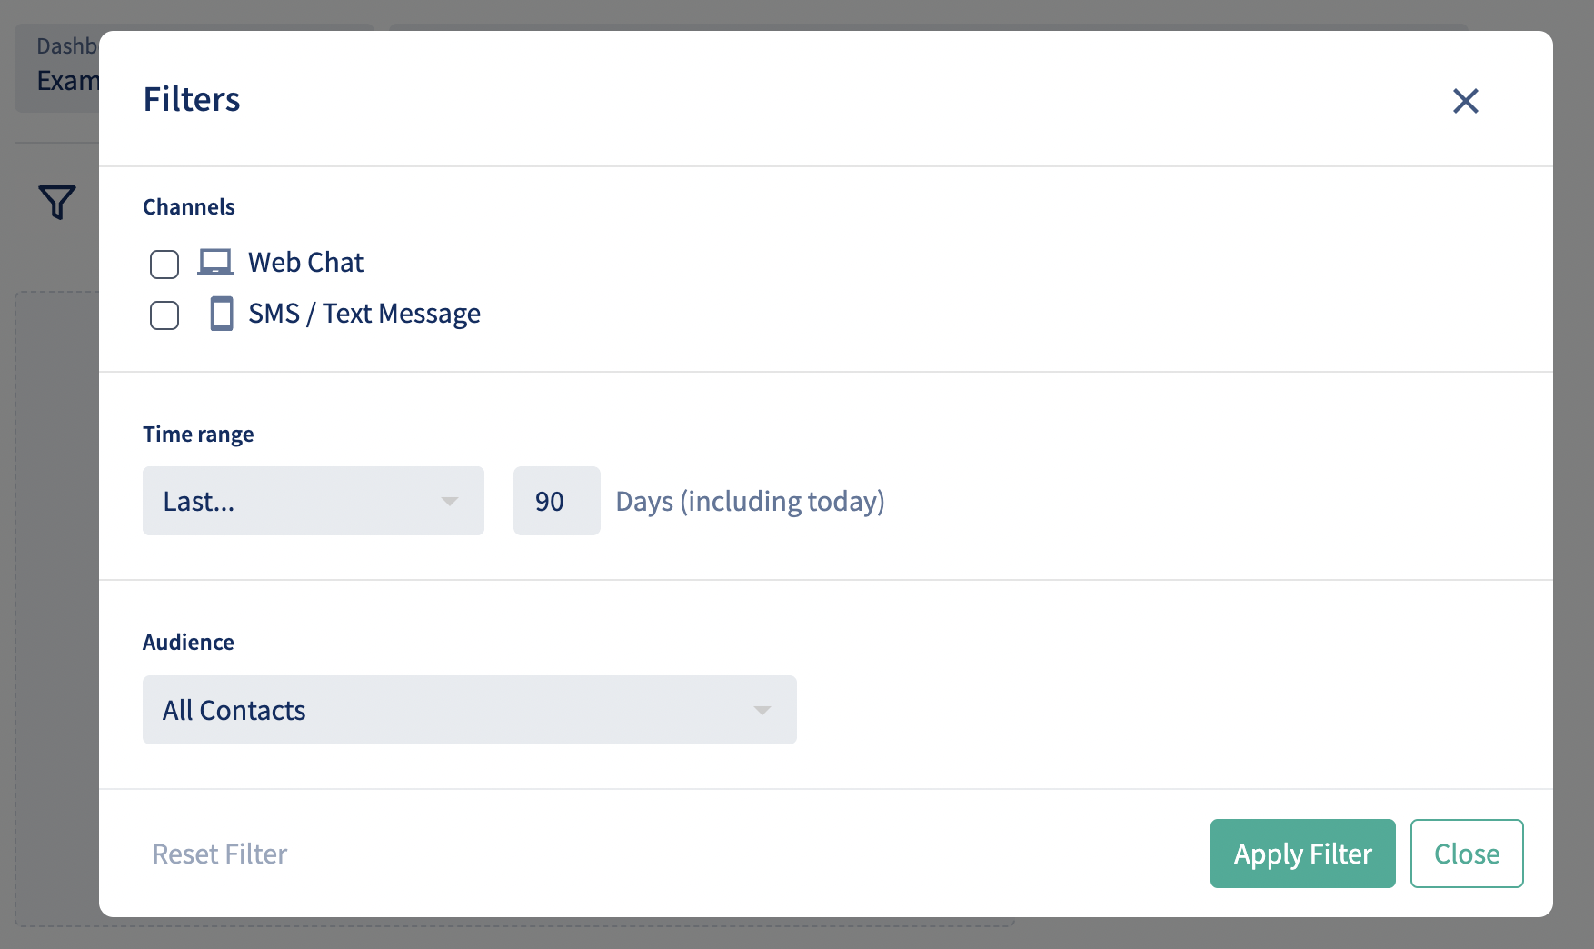The height and width of the screenshot is (949, 1594).
Task: Click the time range dropdown arrow
Action: (x=449, y=502)
